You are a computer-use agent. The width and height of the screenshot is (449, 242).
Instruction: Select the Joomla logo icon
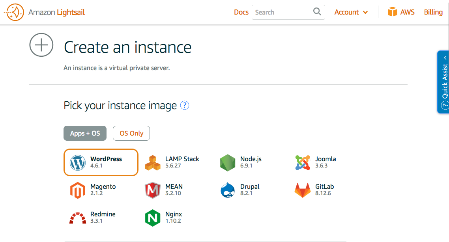coord(303,163)
